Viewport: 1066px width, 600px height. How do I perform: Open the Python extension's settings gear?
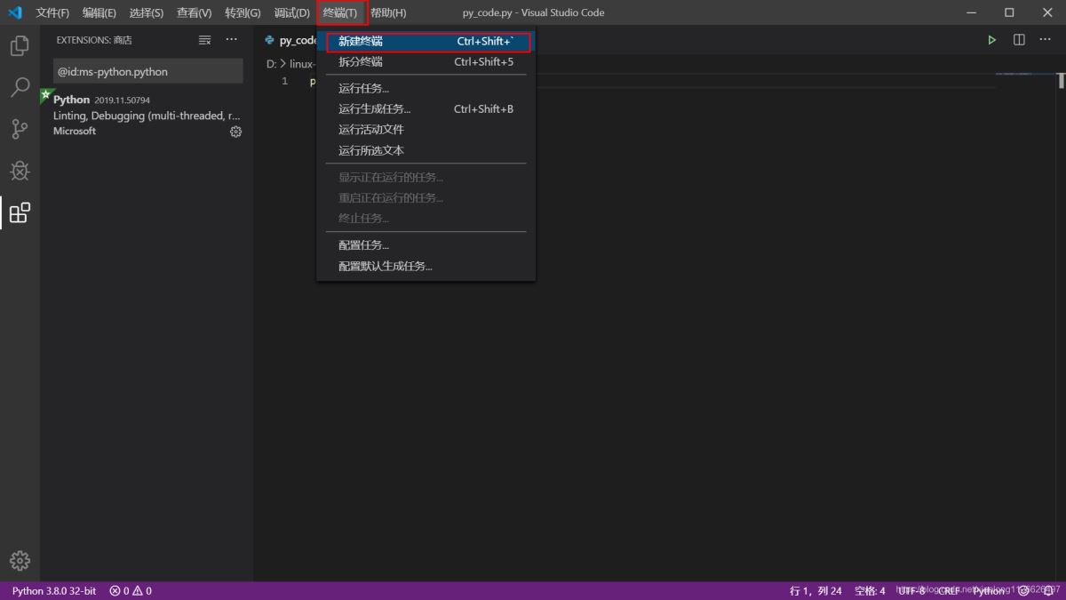point(235,131)
